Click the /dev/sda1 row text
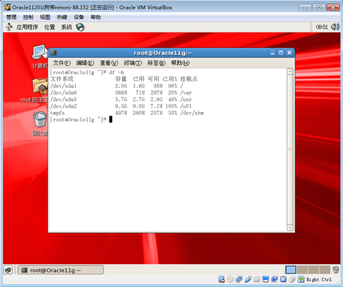The width and height of the screenshot is (343, 287). tap(117, 86)
